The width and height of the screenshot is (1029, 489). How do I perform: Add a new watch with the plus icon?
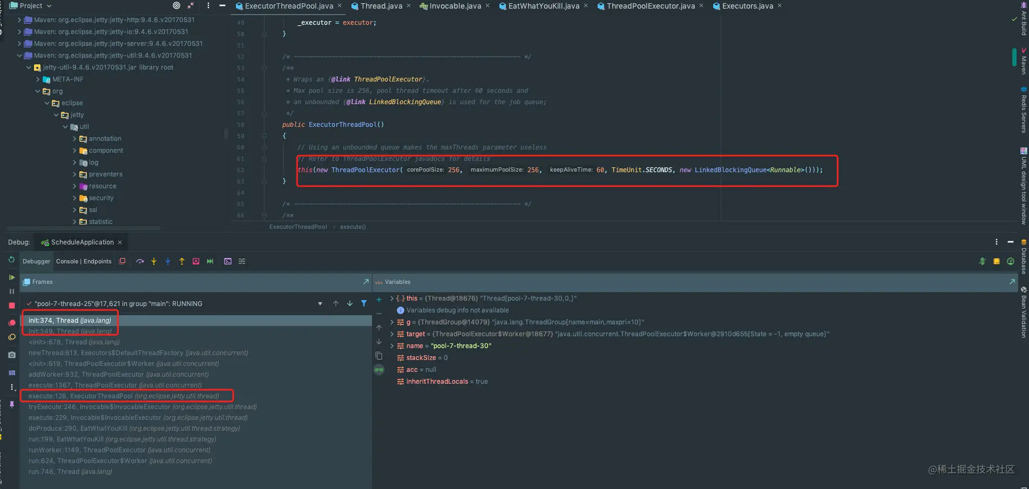coord(379,299)
